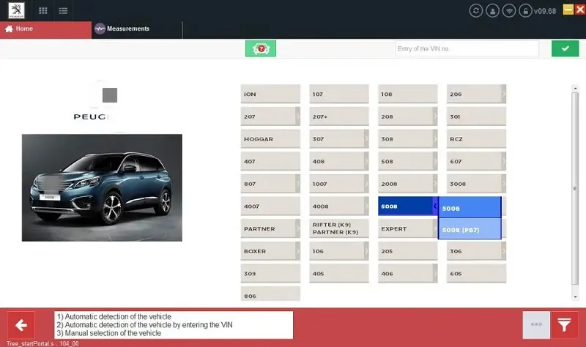
Task: Choose 5008 (P87) in the submenu
Action: [x=470, y=229]
